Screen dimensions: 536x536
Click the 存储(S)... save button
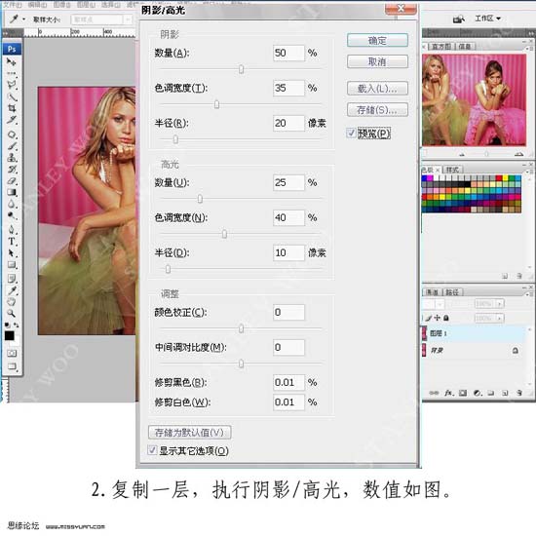pos(377,110)
